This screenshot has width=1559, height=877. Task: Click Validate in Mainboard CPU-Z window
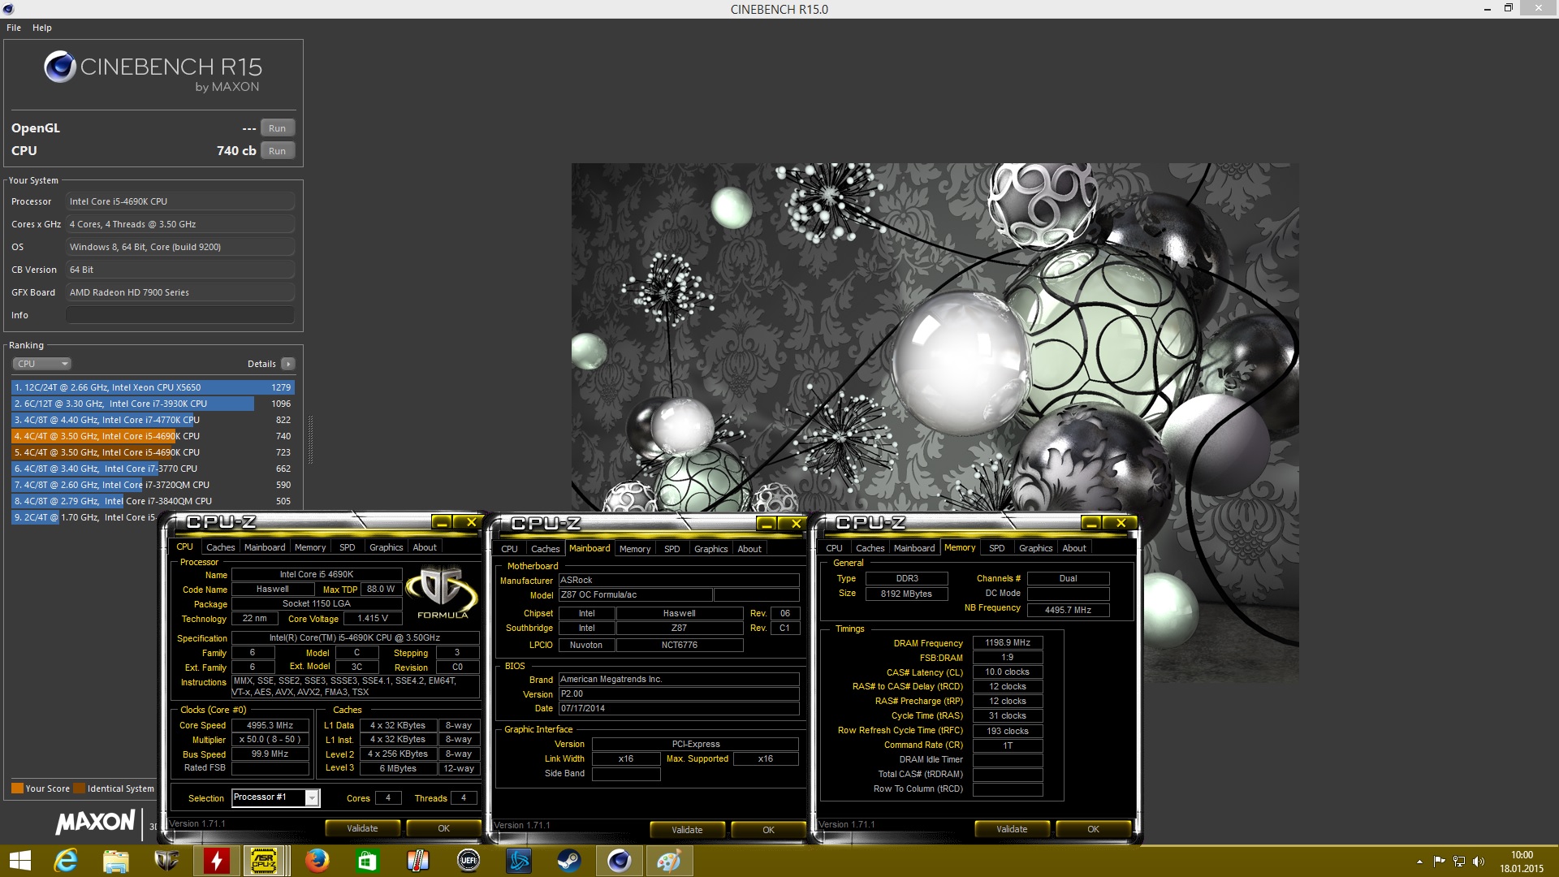(687, 830)
